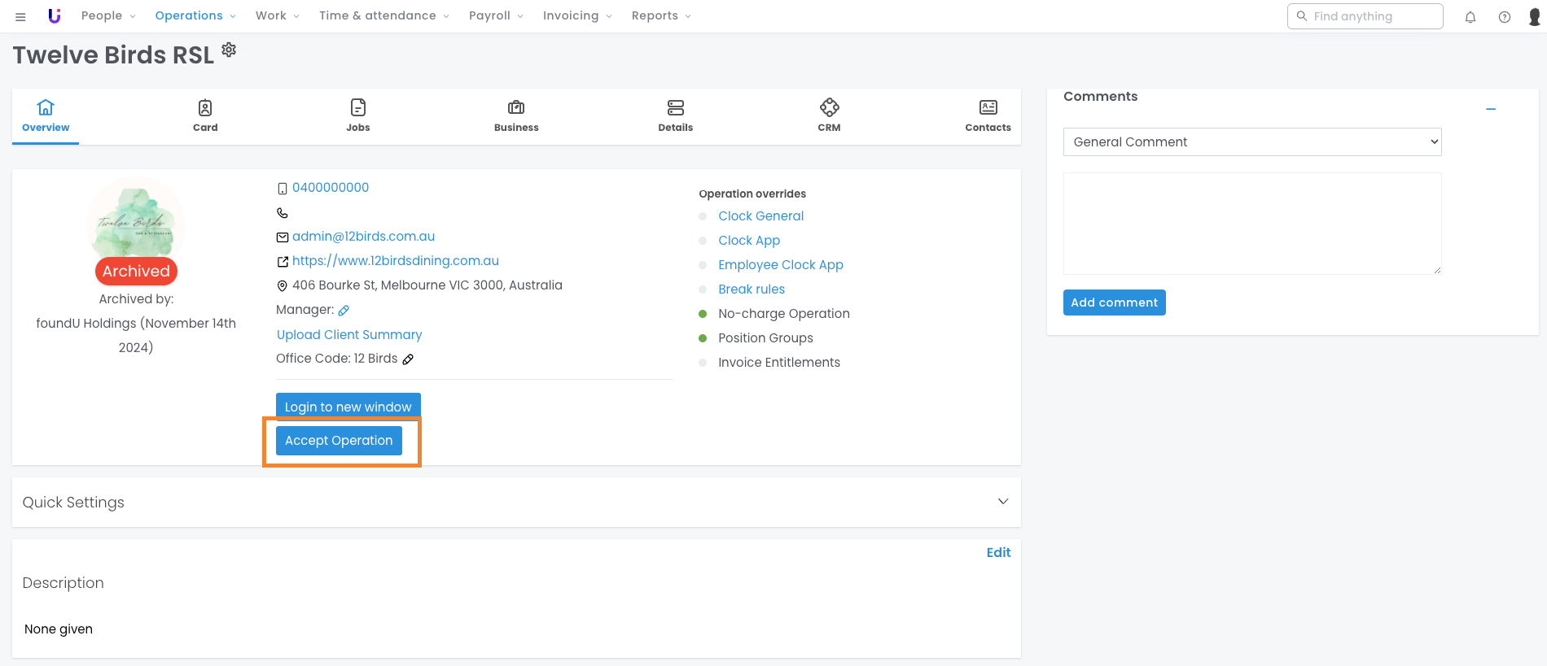Viewport: 1547px width, 666px height.
Task: Open the General Comment dropdown
Action: click(1251, 141)
